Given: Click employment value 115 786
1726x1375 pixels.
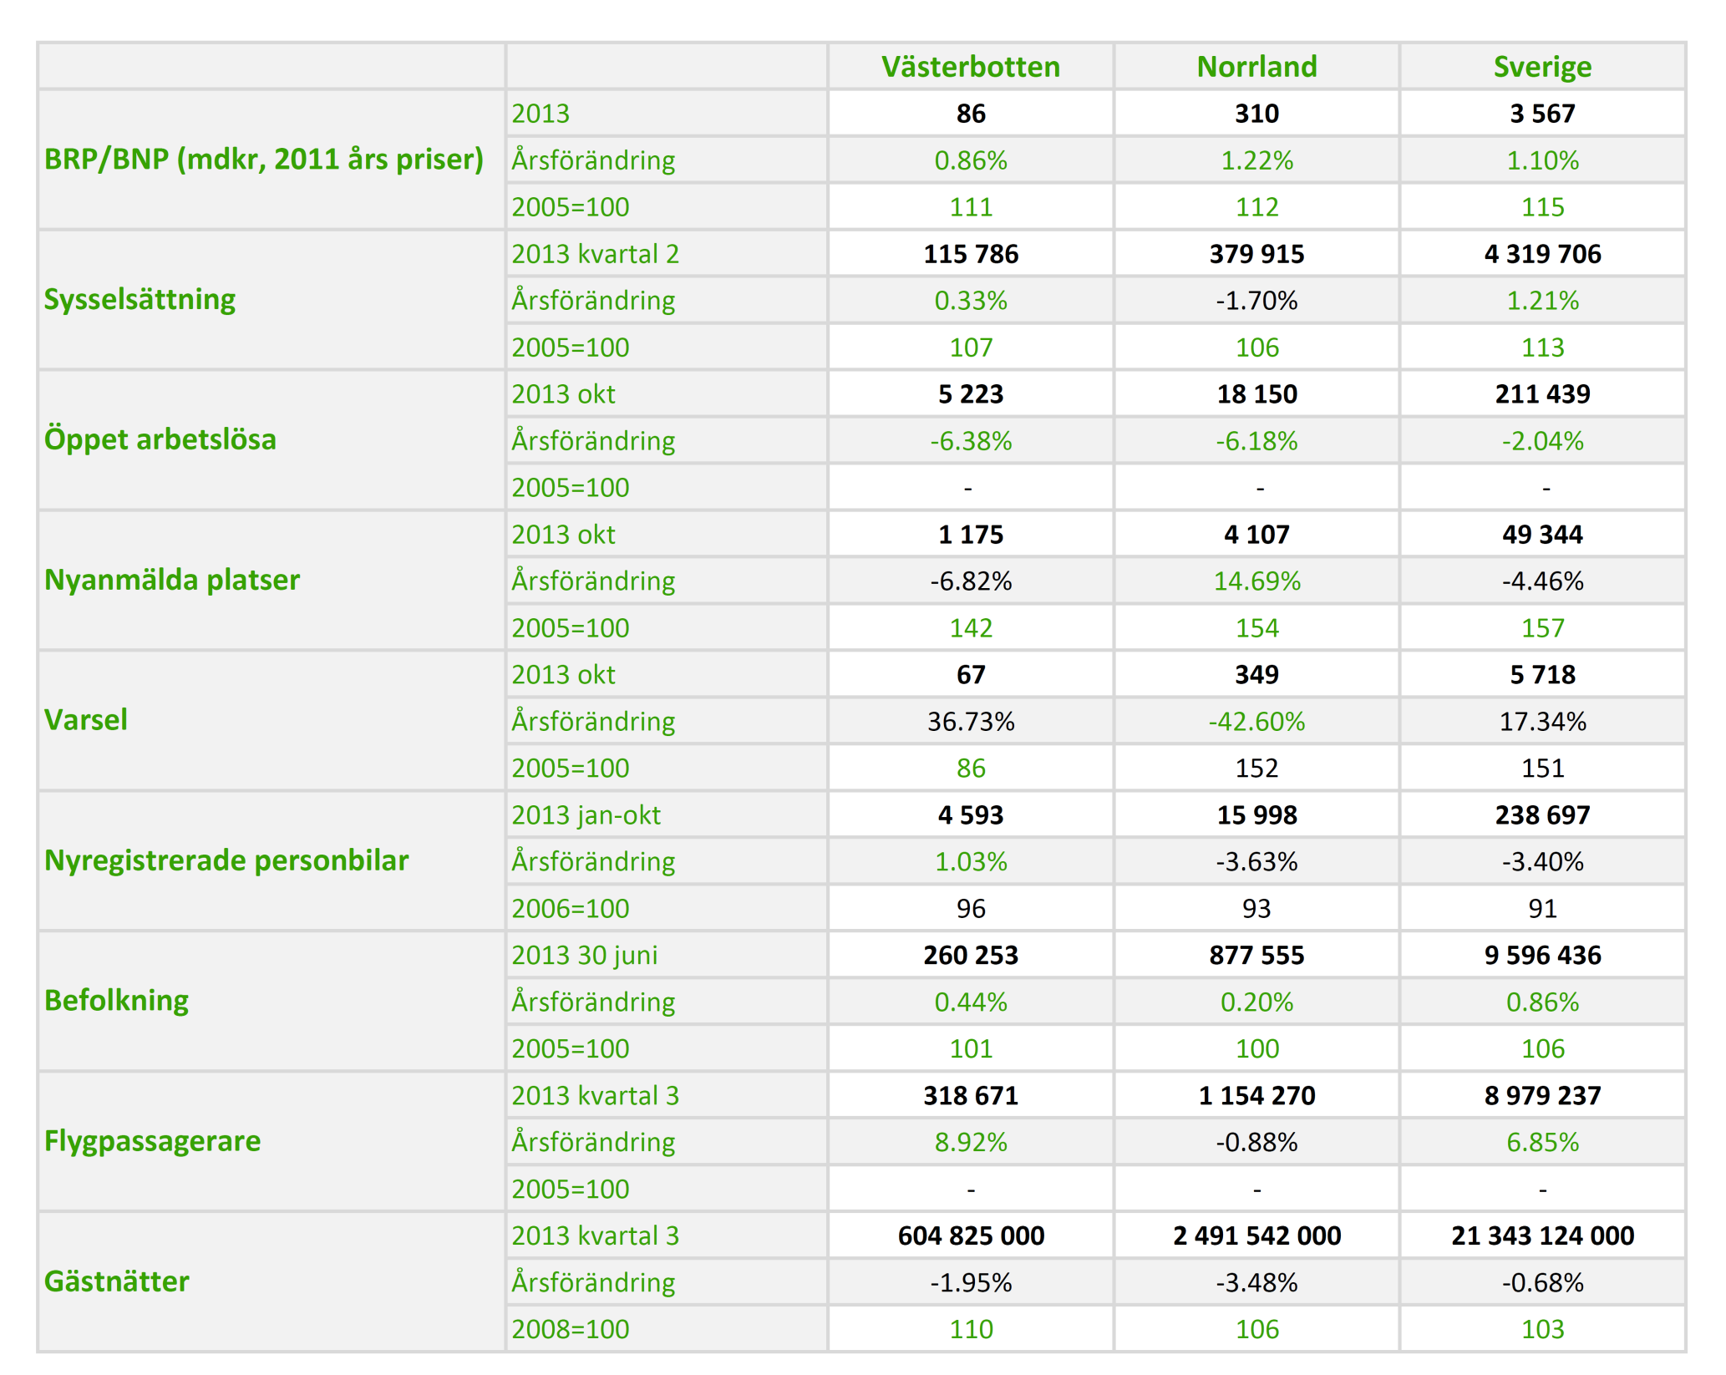Looking at the screenshot, I should pyautogui.click(x=971, y=254).
